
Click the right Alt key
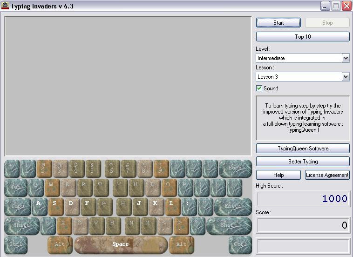[182, 245]
